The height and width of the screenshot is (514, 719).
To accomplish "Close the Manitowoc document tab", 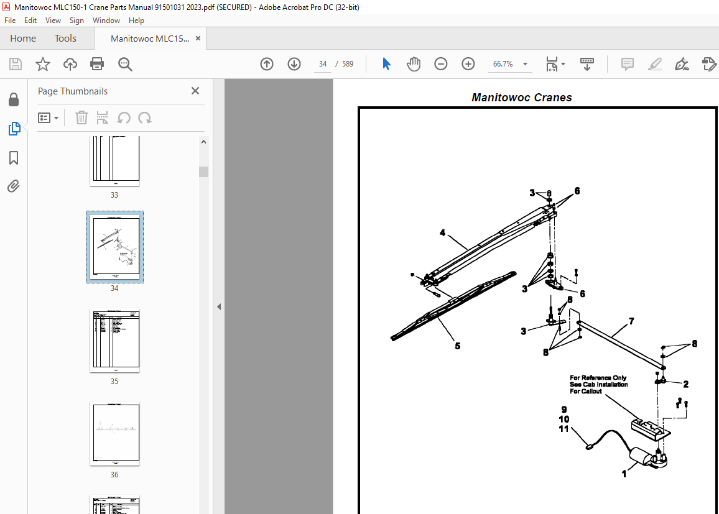I will 198,39.
